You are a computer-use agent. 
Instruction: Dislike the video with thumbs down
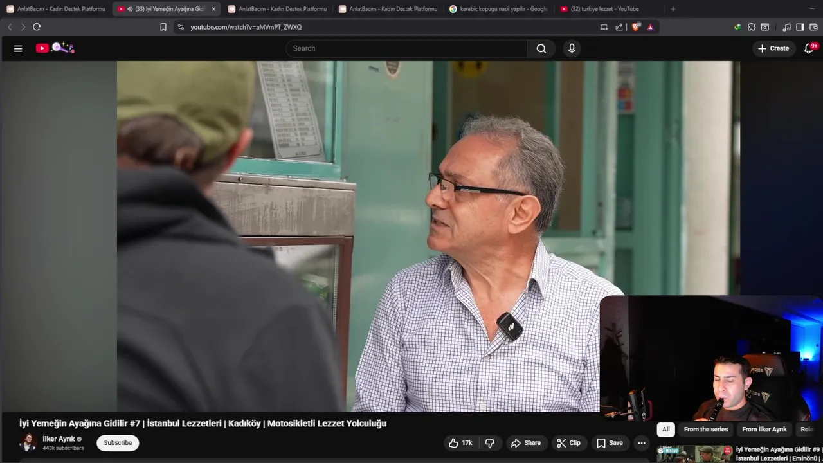490,443
